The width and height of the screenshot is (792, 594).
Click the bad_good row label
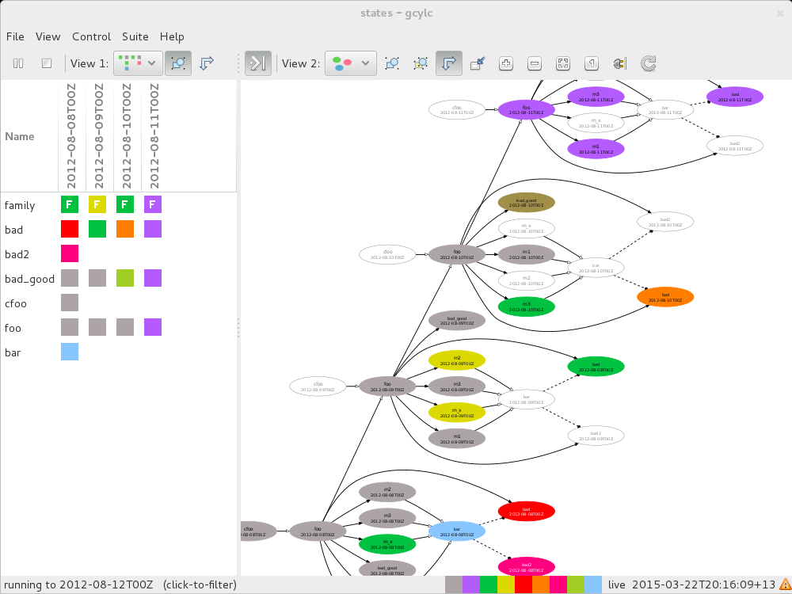tap(29, 280)
